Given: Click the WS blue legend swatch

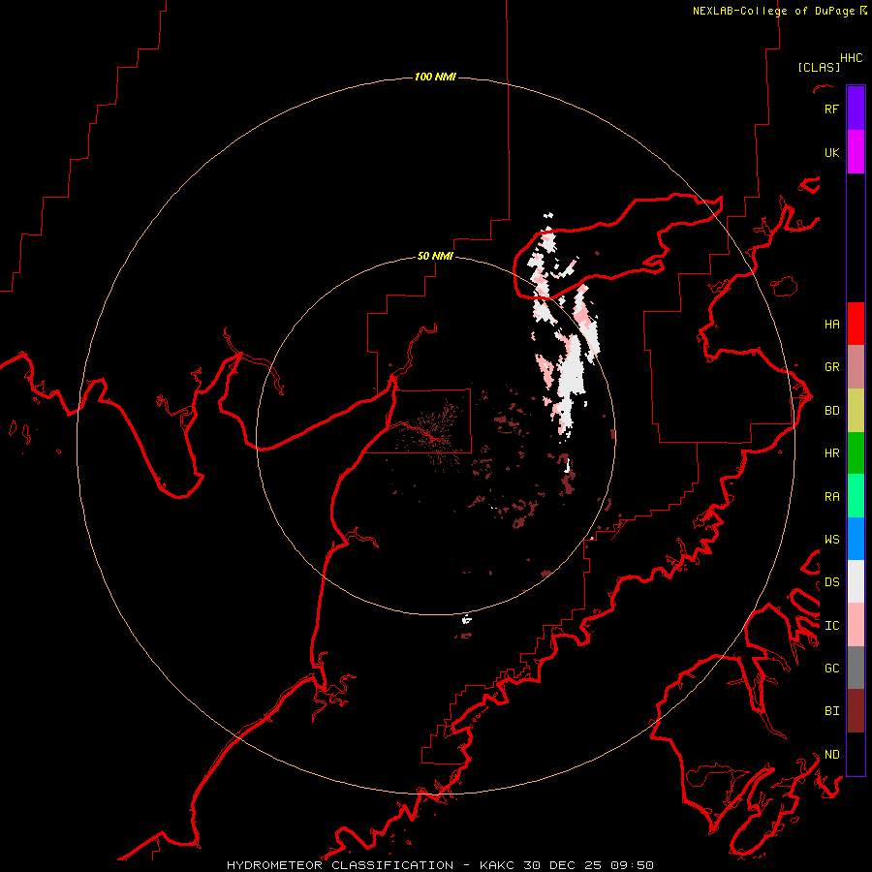Looking at the screenshot, I should (x=856, y=539).
